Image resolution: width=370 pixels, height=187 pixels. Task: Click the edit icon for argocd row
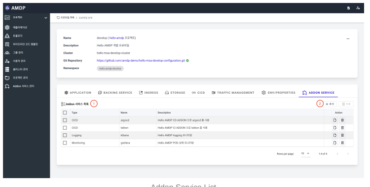click(335, 120)
